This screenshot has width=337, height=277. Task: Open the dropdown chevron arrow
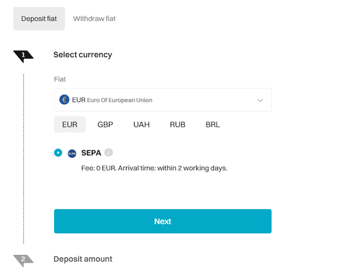260,101
